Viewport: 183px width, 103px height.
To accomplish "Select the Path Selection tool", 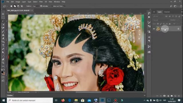I will (x=3, y=52).
